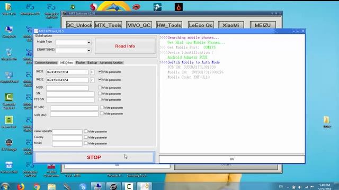This screenshot has width=339, height=190.
Task: Open LeEco Qc in MRT Software window
Action: (x=201, y=25)
